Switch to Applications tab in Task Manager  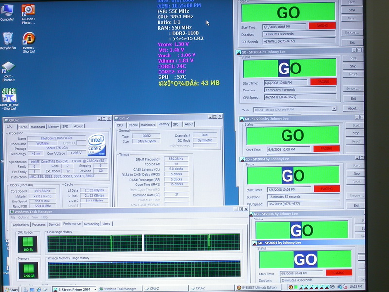[20, 225]
